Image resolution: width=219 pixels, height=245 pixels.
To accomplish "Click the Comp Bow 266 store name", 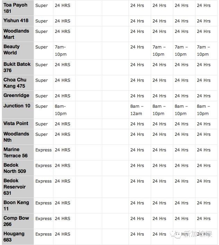I will [x=16, y=221].
